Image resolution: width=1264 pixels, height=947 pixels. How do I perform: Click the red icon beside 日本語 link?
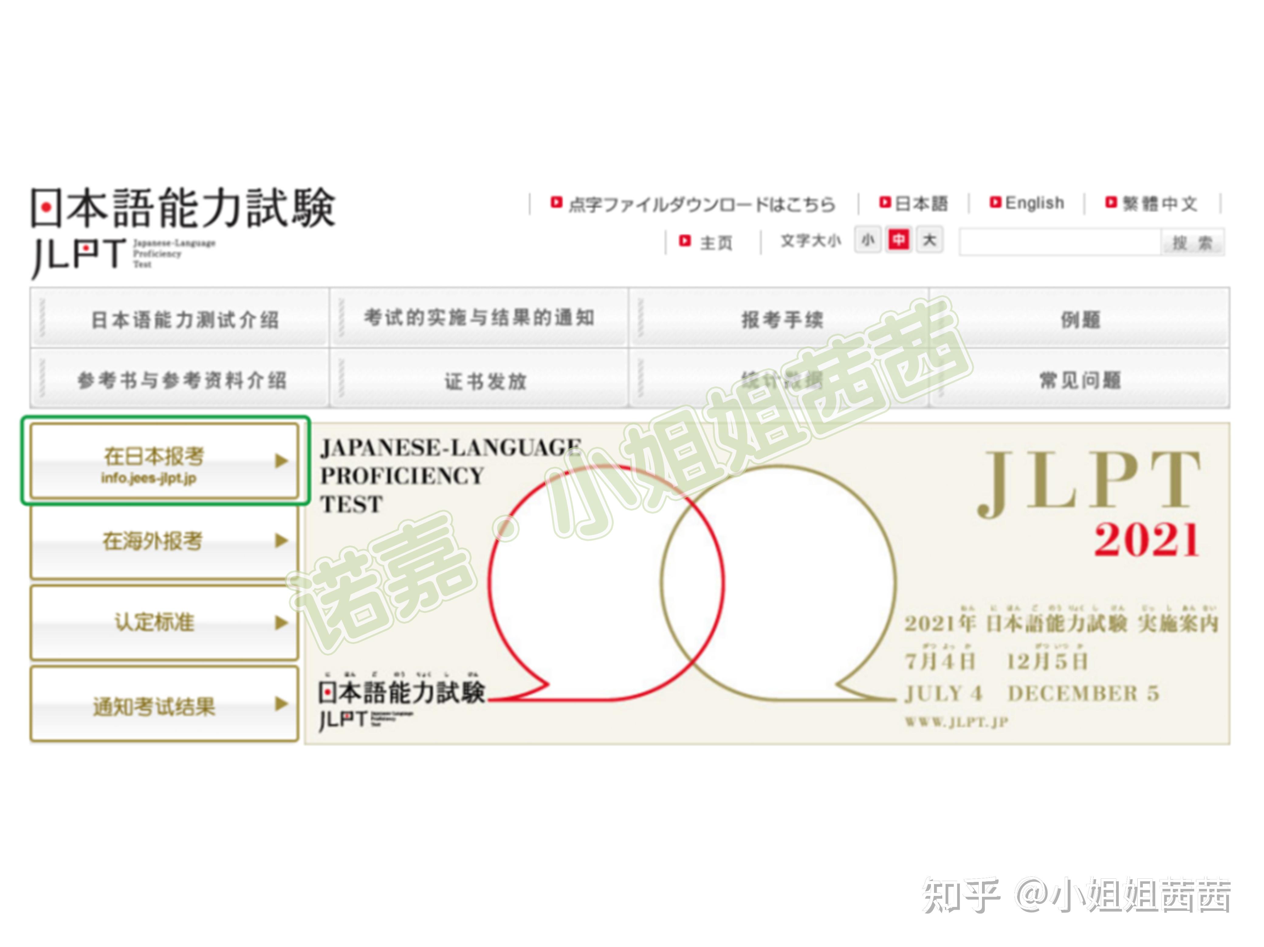point(885,203)
